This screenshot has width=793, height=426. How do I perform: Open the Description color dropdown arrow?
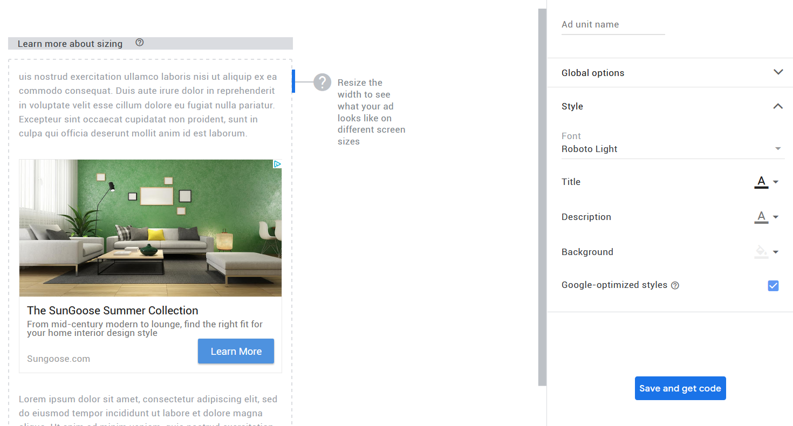point(775,217)
